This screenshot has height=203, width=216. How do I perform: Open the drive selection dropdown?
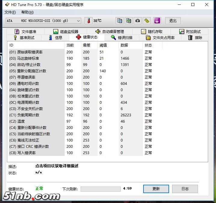(x=44, y=21)
